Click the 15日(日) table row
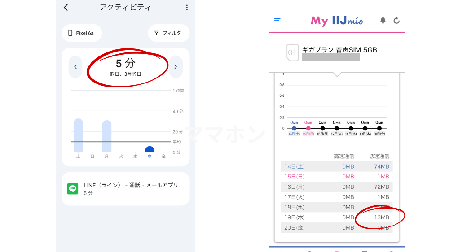 (336, 177)
